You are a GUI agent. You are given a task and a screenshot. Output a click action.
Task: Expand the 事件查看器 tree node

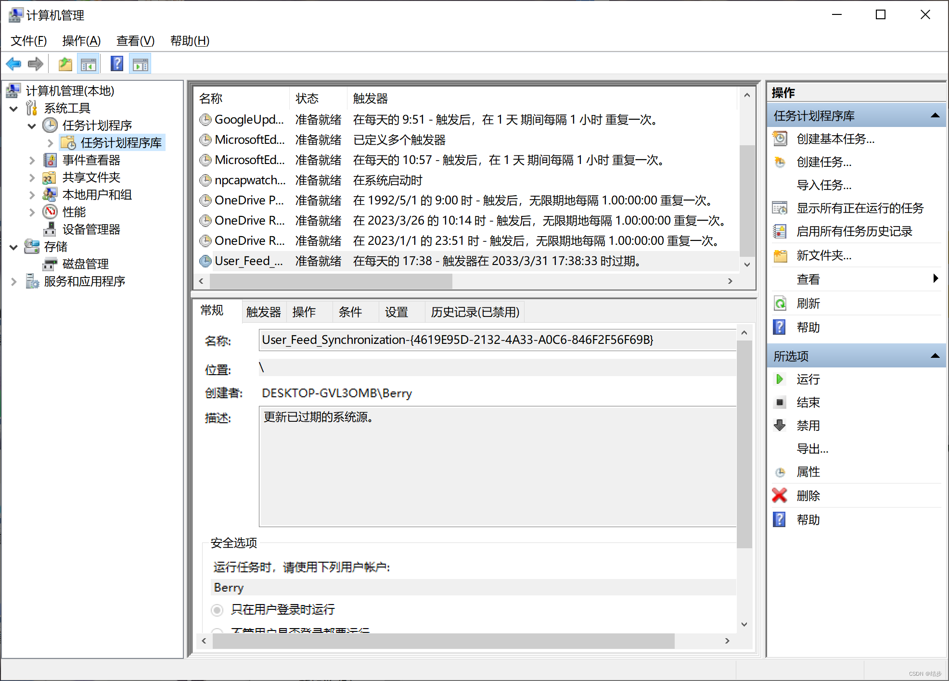coord(32,160)
